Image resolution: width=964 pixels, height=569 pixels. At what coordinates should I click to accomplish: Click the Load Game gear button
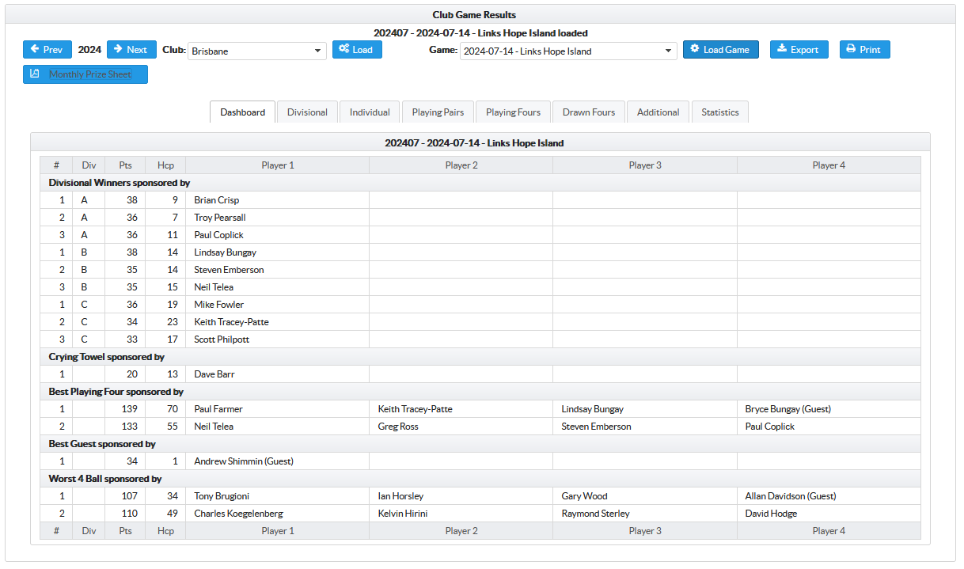[x=720, y=50]
